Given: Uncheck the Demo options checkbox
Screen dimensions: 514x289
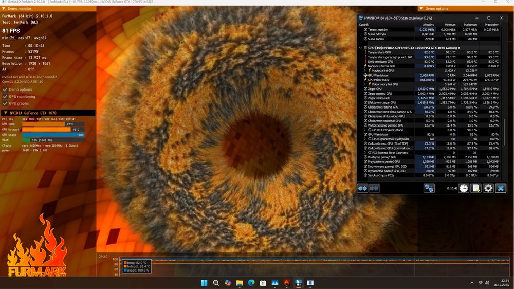Looking at the screenshot, I should 5,89.
